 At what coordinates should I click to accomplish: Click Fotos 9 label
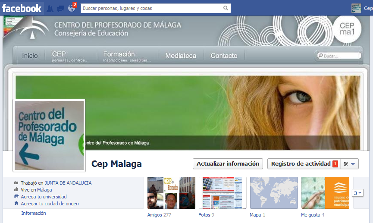tap(206, 215)
